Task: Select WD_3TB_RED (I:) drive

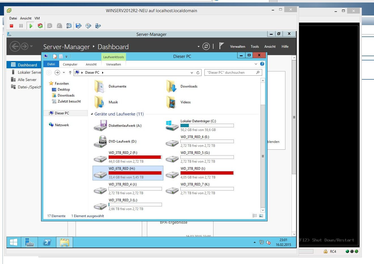Action: click(x=200, y=173)
